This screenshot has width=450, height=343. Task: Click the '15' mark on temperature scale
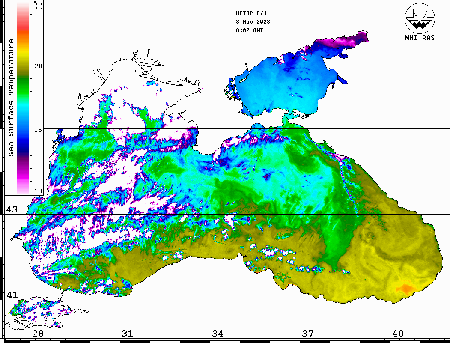[x=38, y=130]
